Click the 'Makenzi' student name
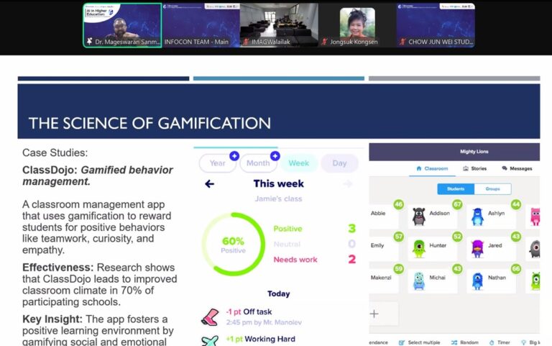Image resolution: width=552 pixels, height=346 pixels. coord(381,278)
